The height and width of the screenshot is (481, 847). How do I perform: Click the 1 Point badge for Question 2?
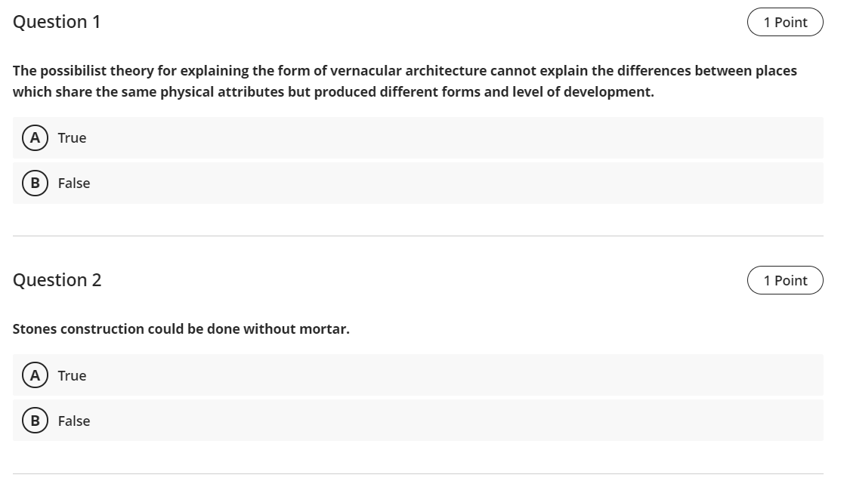(x=786, y=279)
